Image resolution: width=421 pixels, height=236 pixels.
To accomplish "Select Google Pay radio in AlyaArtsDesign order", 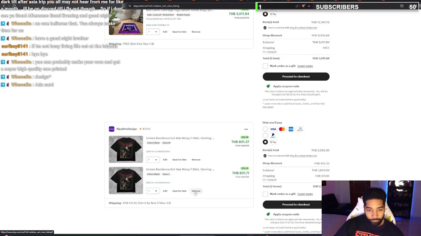I will 265,142.
